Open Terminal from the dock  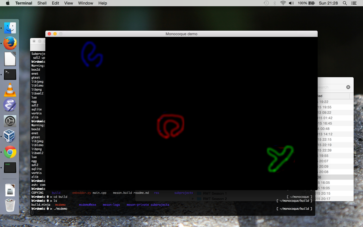coord(10,74)
